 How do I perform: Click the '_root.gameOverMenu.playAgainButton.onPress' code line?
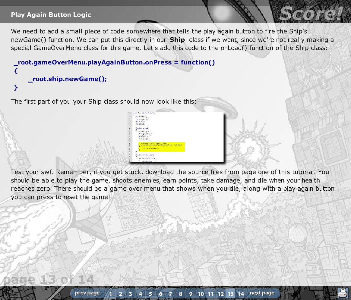(114, 63)
